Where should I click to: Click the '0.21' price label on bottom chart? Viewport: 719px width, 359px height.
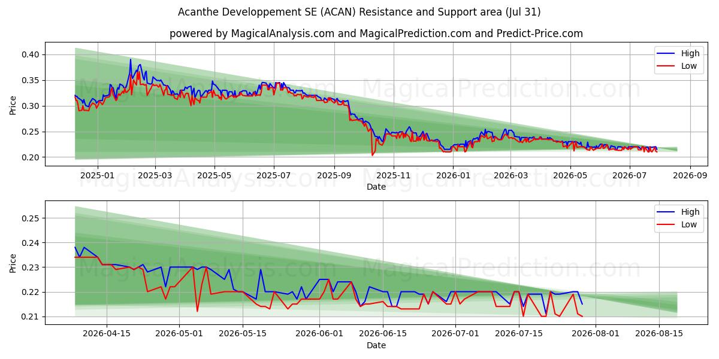click(x=30, y=317)
